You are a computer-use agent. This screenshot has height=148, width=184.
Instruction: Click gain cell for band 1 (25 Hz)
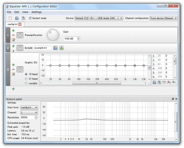pos(169,56)
